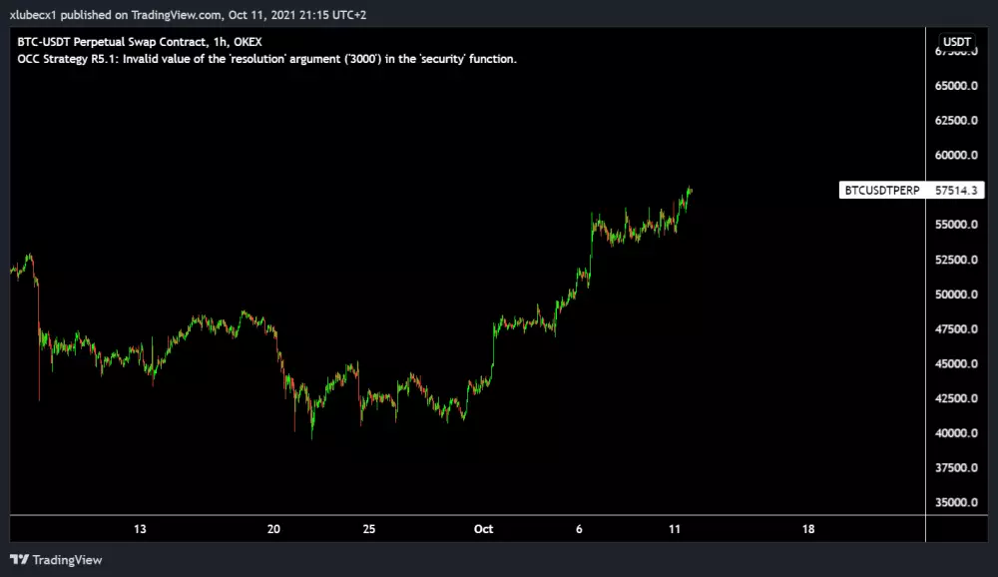Click the BTC-USDT Perpetual Swap Contract title
The width and height of the screenshot is (998, 577).
tap(110, 43)
